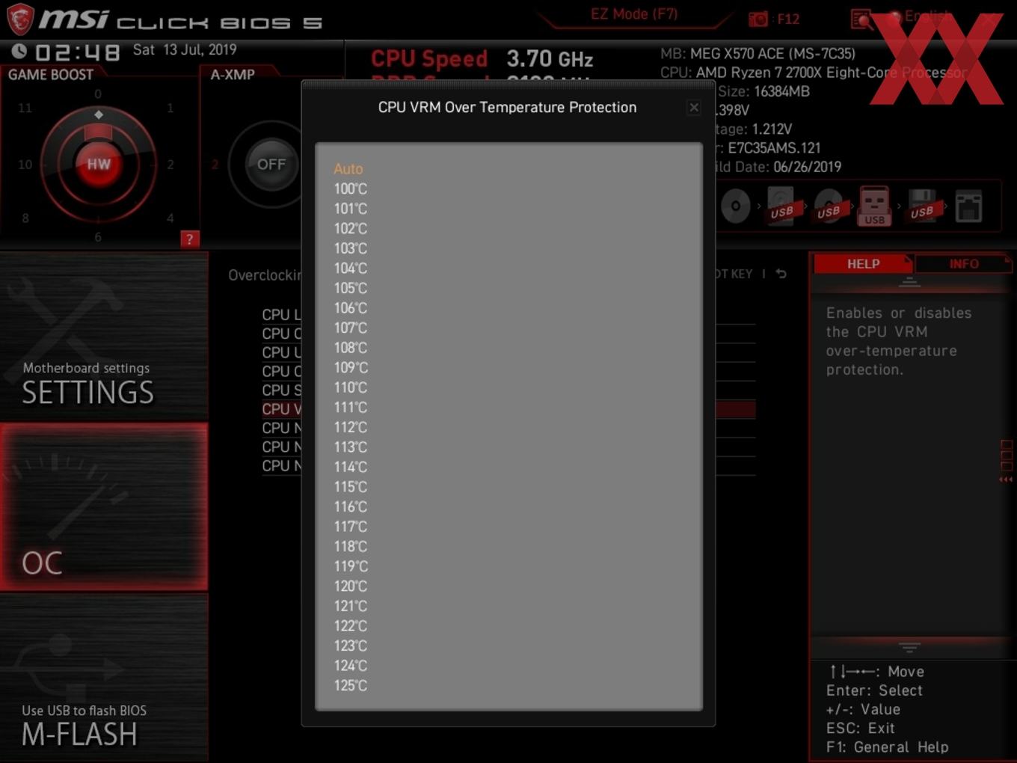Select the 123°C value
Screen dimensions: 1017x763
coord(351,646)
